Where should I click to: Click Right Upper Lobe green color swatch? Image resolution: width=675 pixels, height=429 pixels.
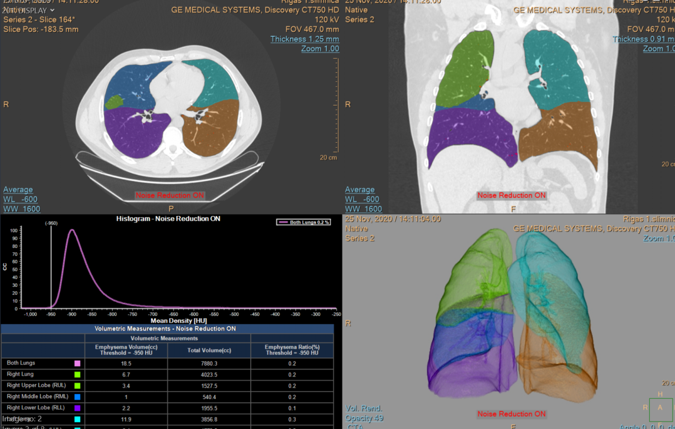click(x=77, y=386)
